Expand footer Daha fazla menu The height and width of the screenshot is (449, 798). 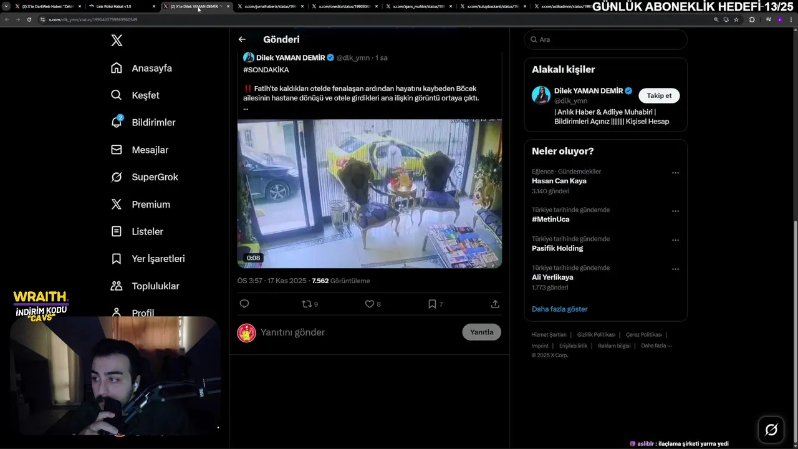(656, 345)
